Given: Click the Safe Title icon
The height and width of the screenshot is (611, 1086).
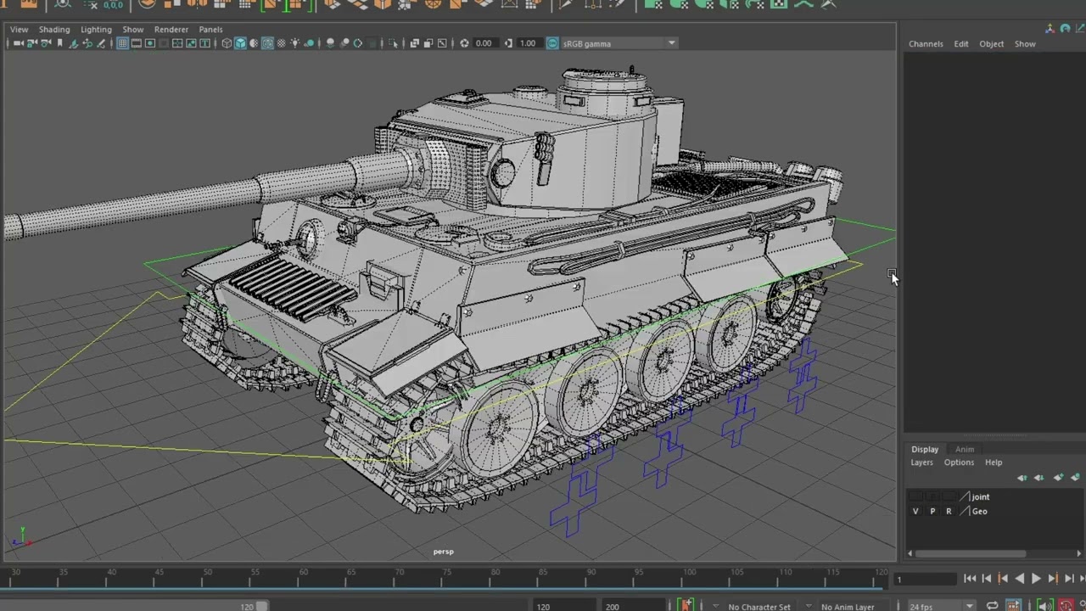Looking at the screenshot, I should (204, 43).
